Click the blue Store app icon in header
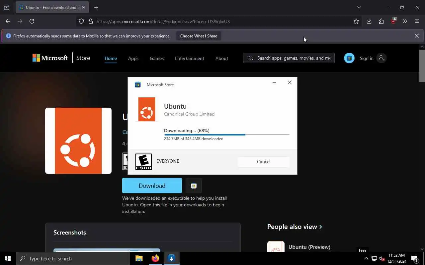Image resolution: width=425 pixels, height=265 pixels. (x=349, y=58)
